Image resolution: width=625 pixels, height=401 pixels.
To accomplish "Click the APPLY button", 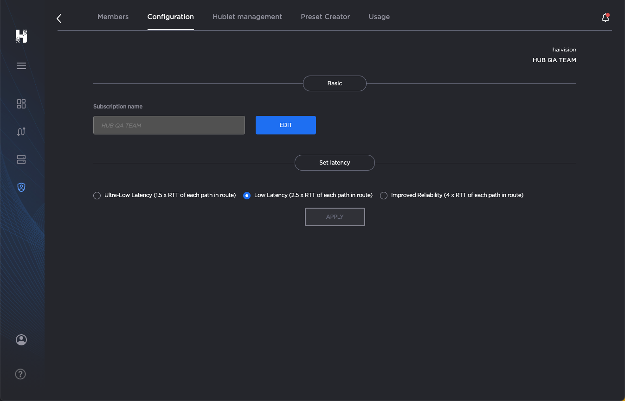I will pyautogui.click(x=335, y=216).
